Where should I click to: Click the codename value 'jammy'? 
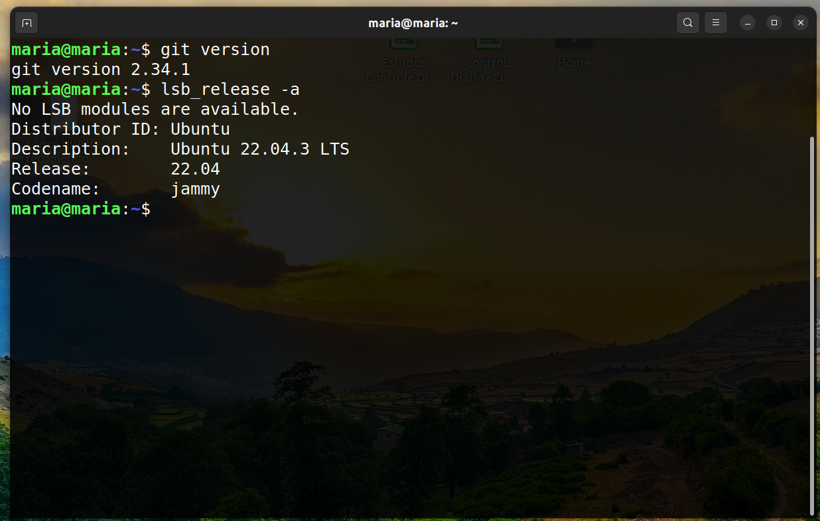(195, 189)
